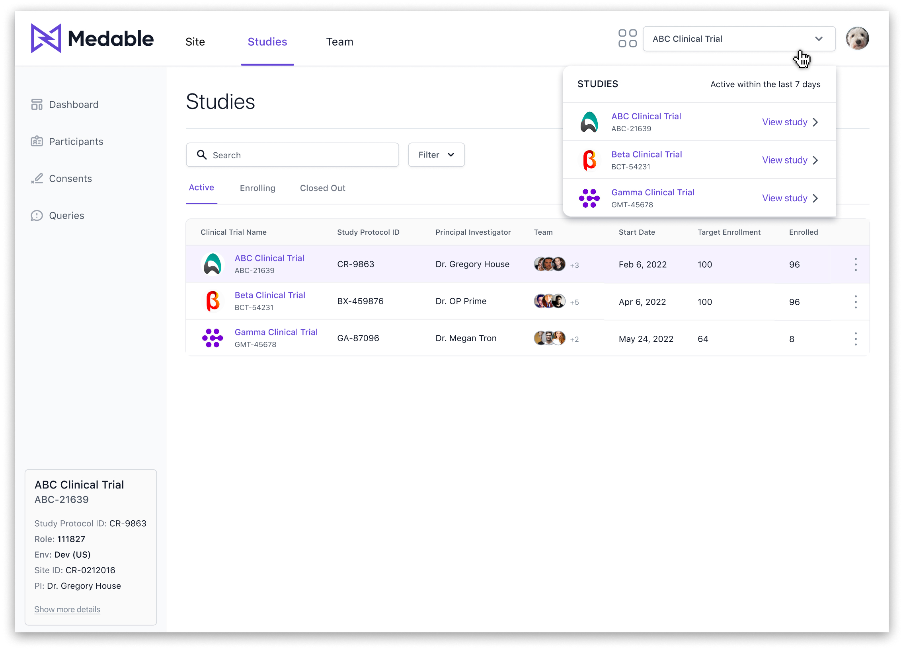Viewport: 903px width, 650px height.
Task: Open the Queries sidebar item
Action: point(66,215)
